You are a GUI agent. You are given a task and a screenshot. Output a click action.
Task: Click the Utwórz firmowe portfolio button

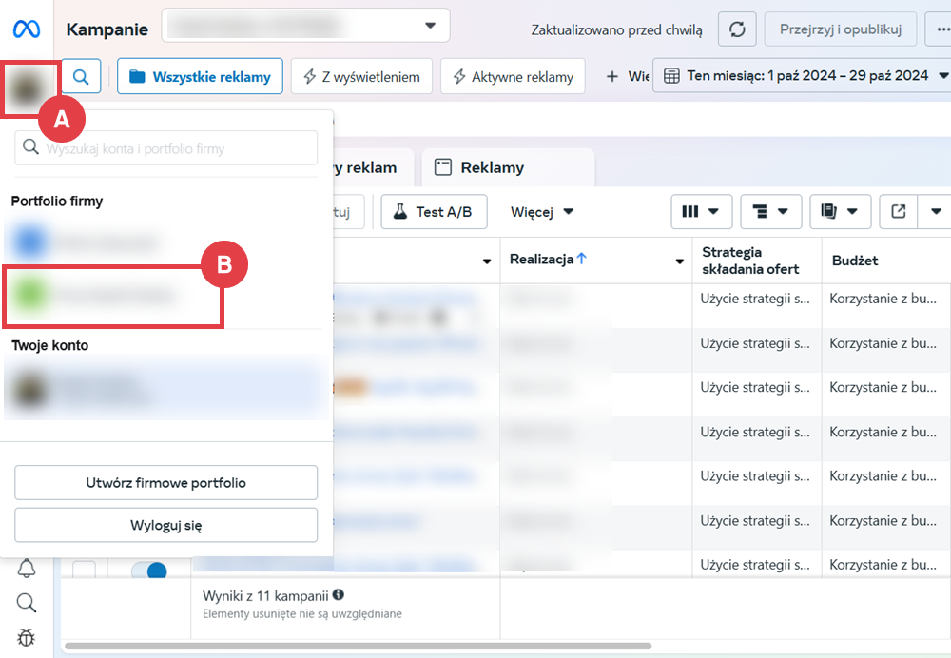pyautogui.click(x=165, y=483)
